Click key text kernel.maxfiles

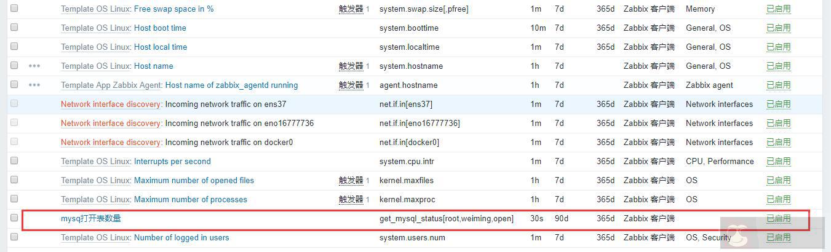point(407,180)
